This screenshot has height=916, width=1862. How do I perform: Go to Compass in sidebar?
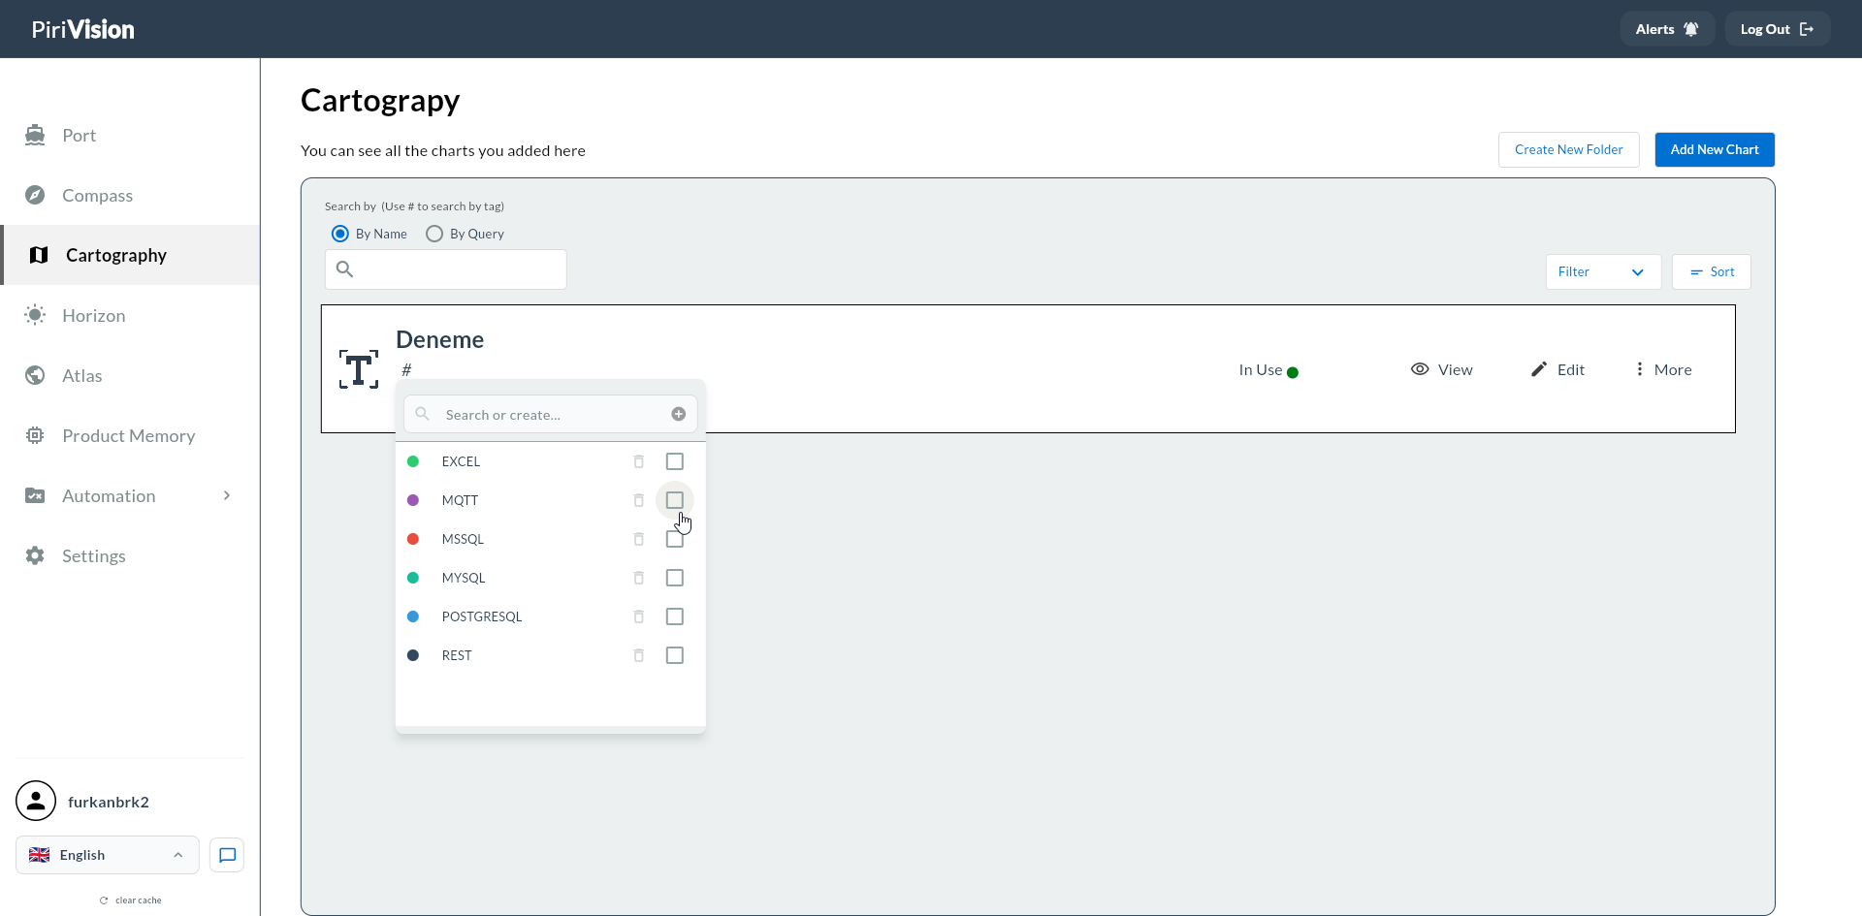pos(130,195)
